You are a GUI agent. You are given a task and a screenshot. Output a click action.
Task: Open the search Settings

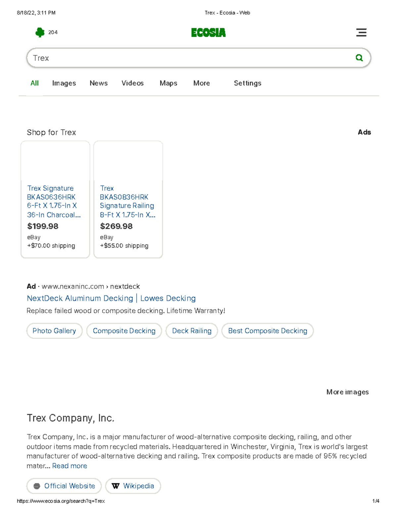coord(247,83)
